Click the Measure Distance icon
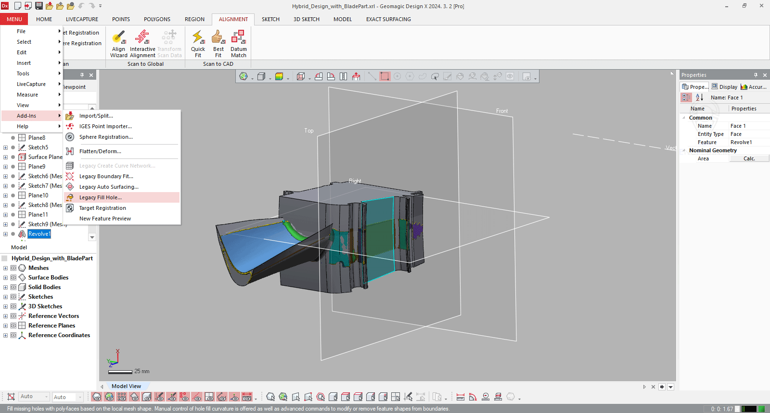Viewport: 770px width, 413px height. (x=461, y=397)
